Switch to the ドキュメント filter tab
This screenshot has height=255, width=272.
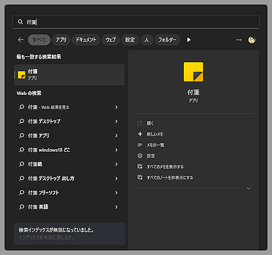(x=86, y=40)
